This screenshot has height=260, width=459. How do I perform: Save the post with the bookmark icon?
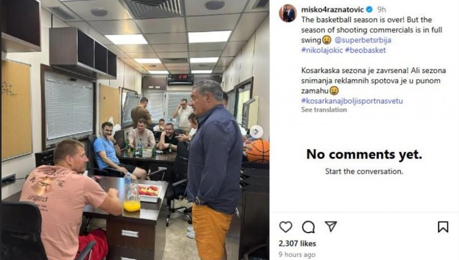pyautogui.click(x=443, y=227)
